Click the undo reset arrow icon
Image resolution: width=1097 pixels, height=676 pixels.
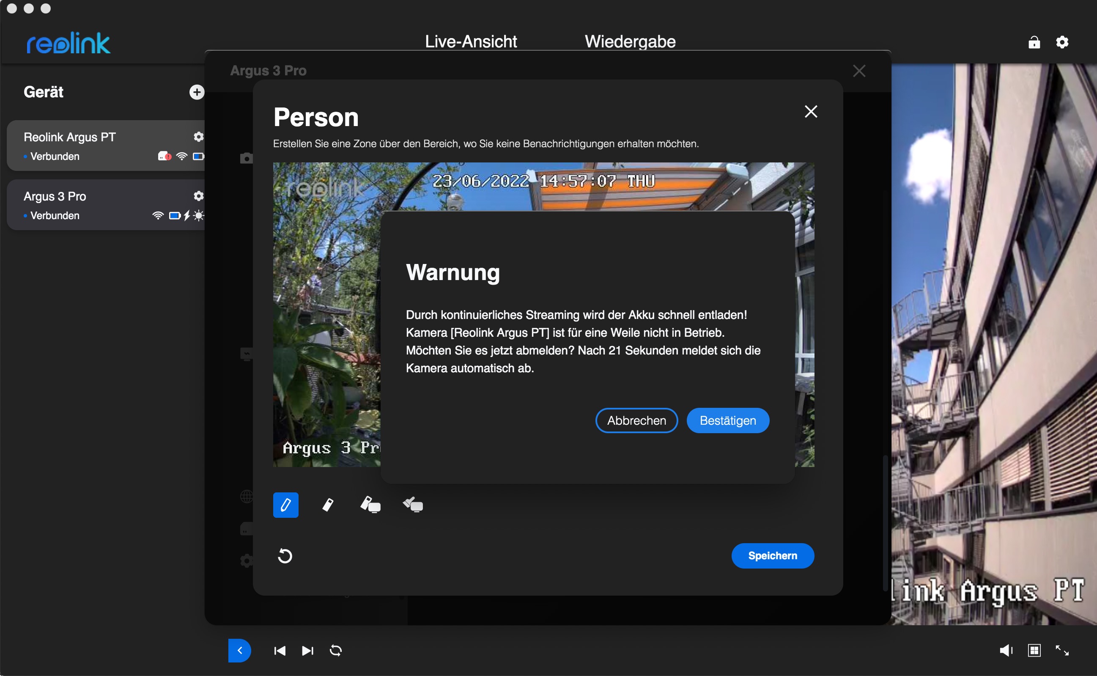point(285,556)
